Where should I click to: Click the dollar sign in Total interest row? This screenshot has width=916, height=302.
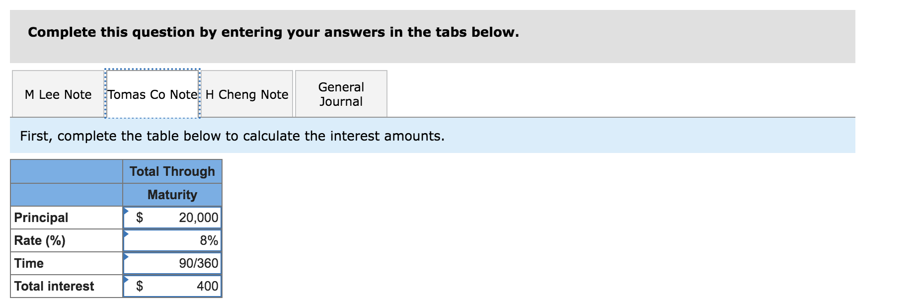tap(140, 286)
